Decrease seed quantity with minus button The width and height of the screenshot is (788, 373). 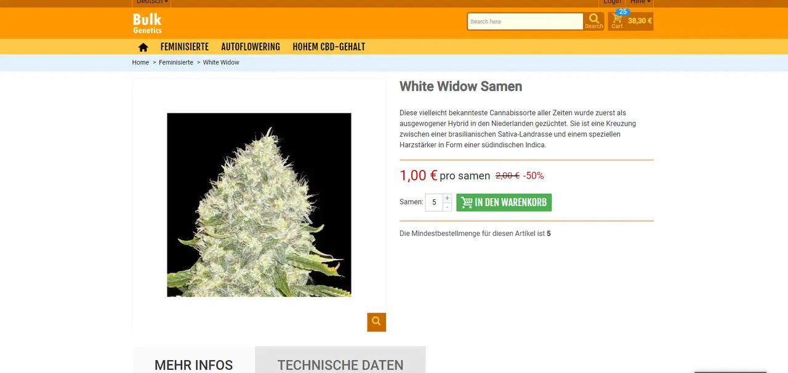click(447, 207)
